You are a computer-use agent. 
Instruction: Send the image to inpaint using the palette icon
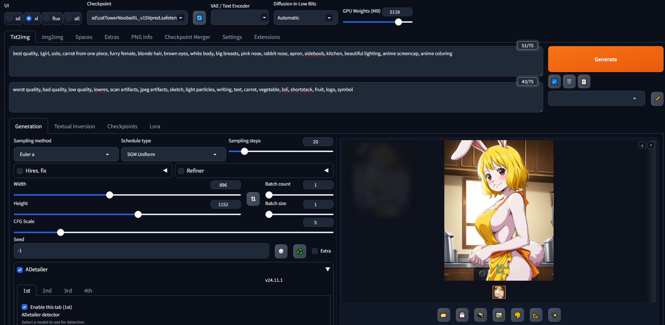tap(518, 315)
